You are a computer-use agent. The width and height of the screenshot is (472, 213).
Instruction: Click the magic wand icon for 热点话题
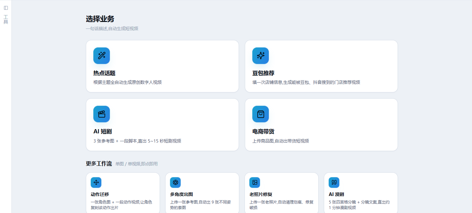(102, 56)
